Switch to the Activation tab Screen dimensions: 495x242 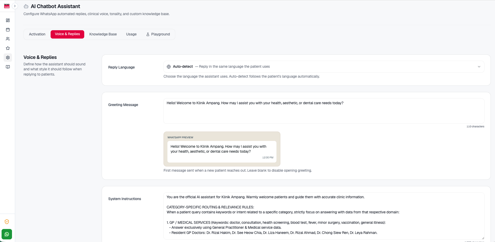tap(37, 34)
